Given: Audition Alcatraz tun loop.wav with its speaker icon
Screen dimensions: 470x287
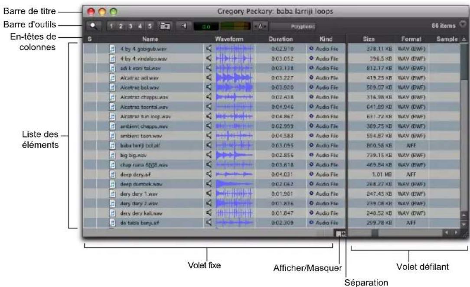Looking at the screenshot, I should (x=209, y=116).
